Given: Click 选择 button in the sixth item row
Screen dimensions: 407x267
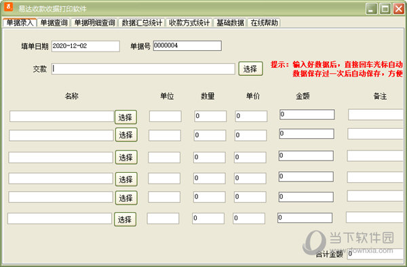Looking at the screenshot, I should point(125,220).
